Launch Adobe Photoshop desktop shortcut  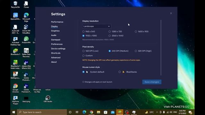26,76
